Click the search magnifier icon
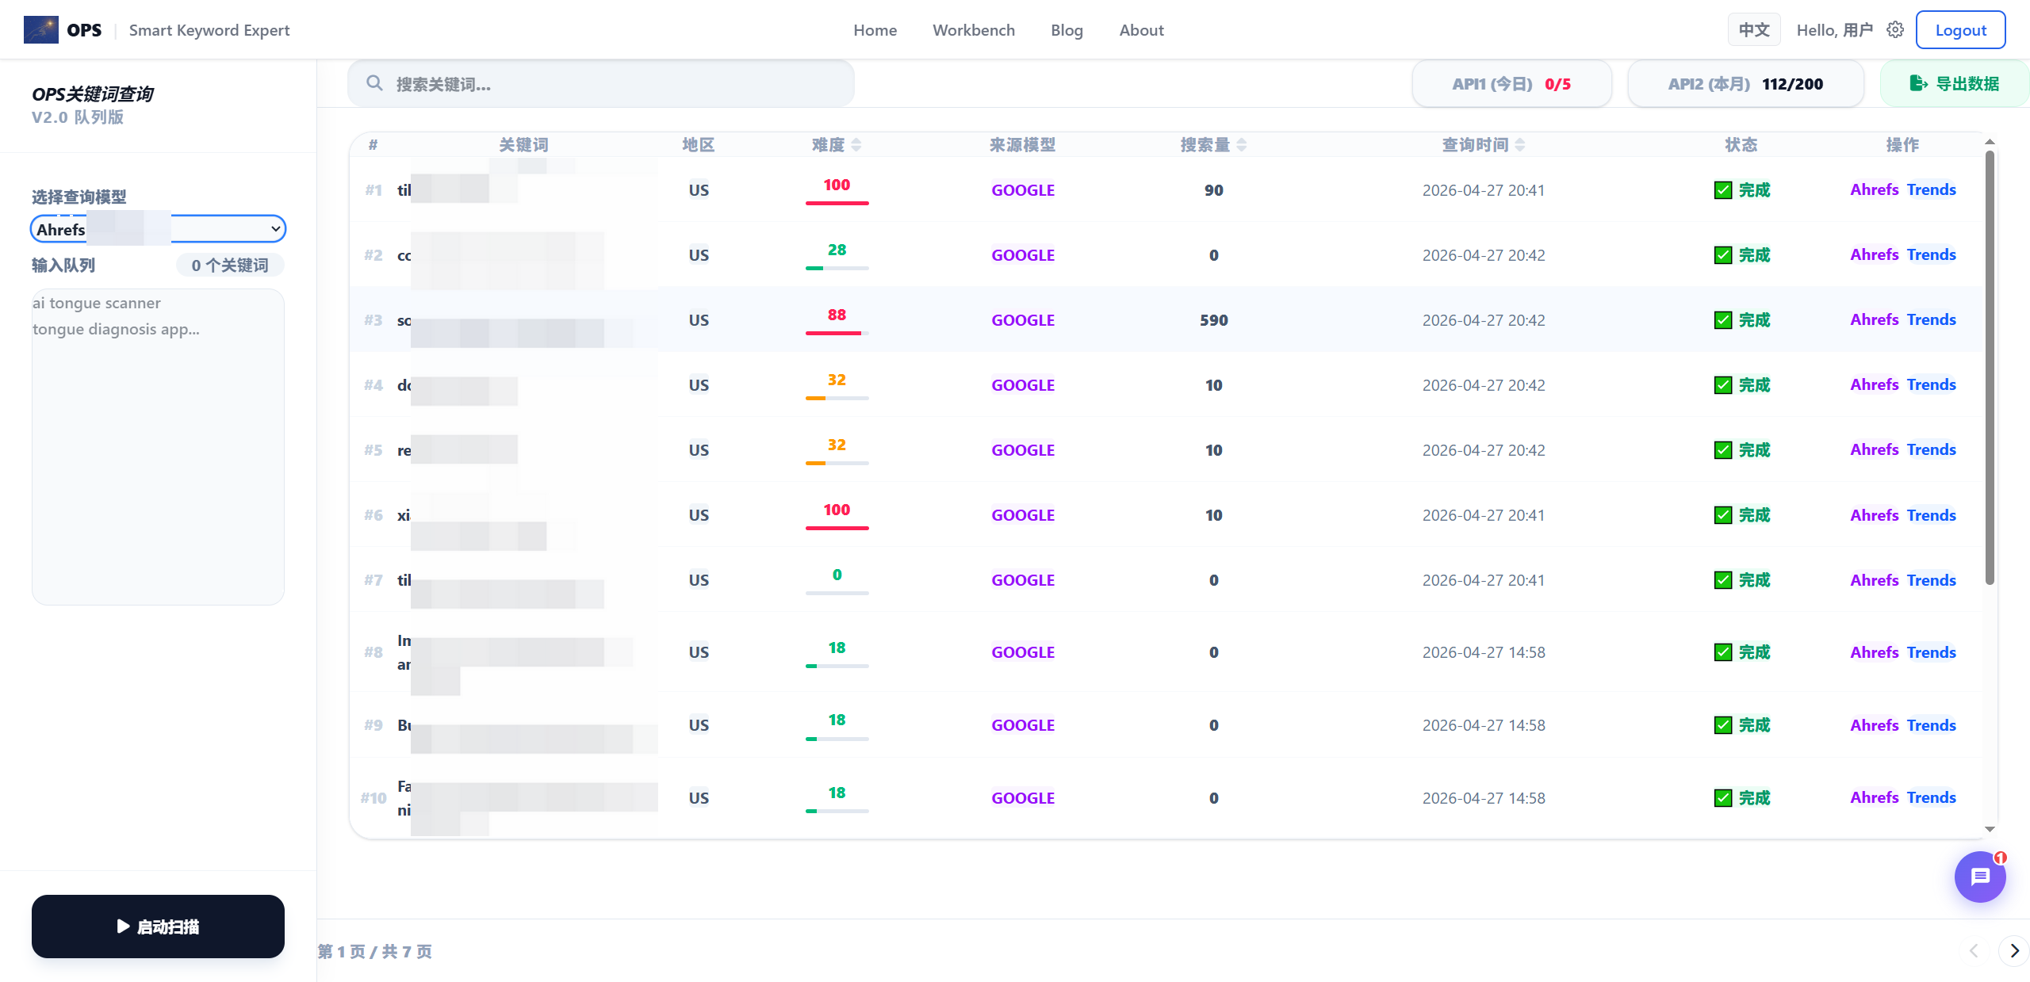This screenshot has width=2030, height=982. click(x=374, y=83)
